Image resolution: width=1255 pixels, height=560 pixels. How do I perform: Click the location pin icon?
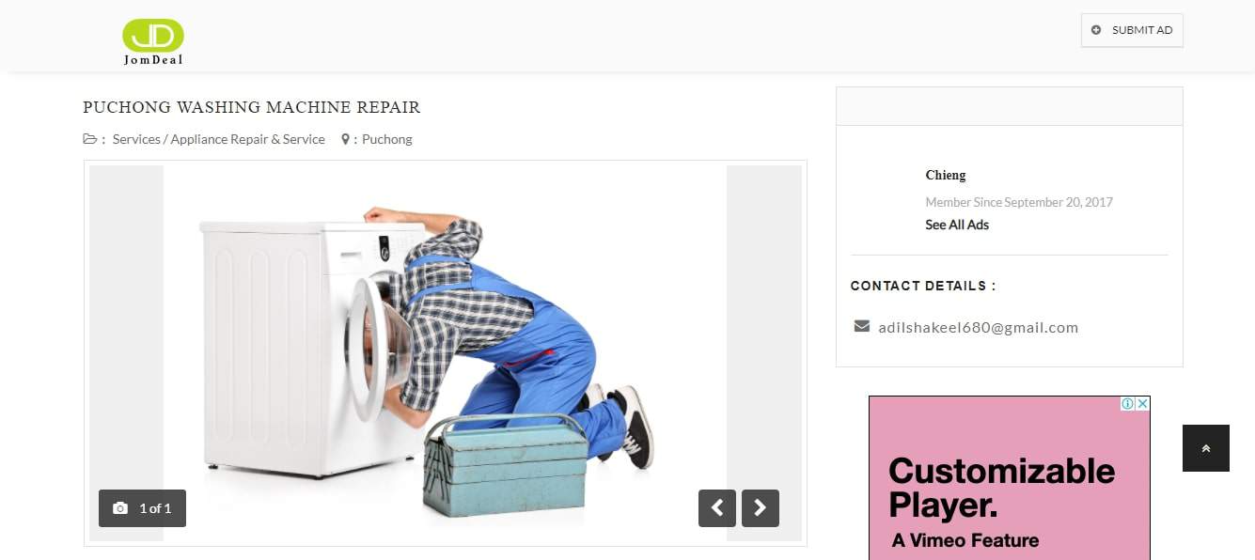[x=345, y=139]
